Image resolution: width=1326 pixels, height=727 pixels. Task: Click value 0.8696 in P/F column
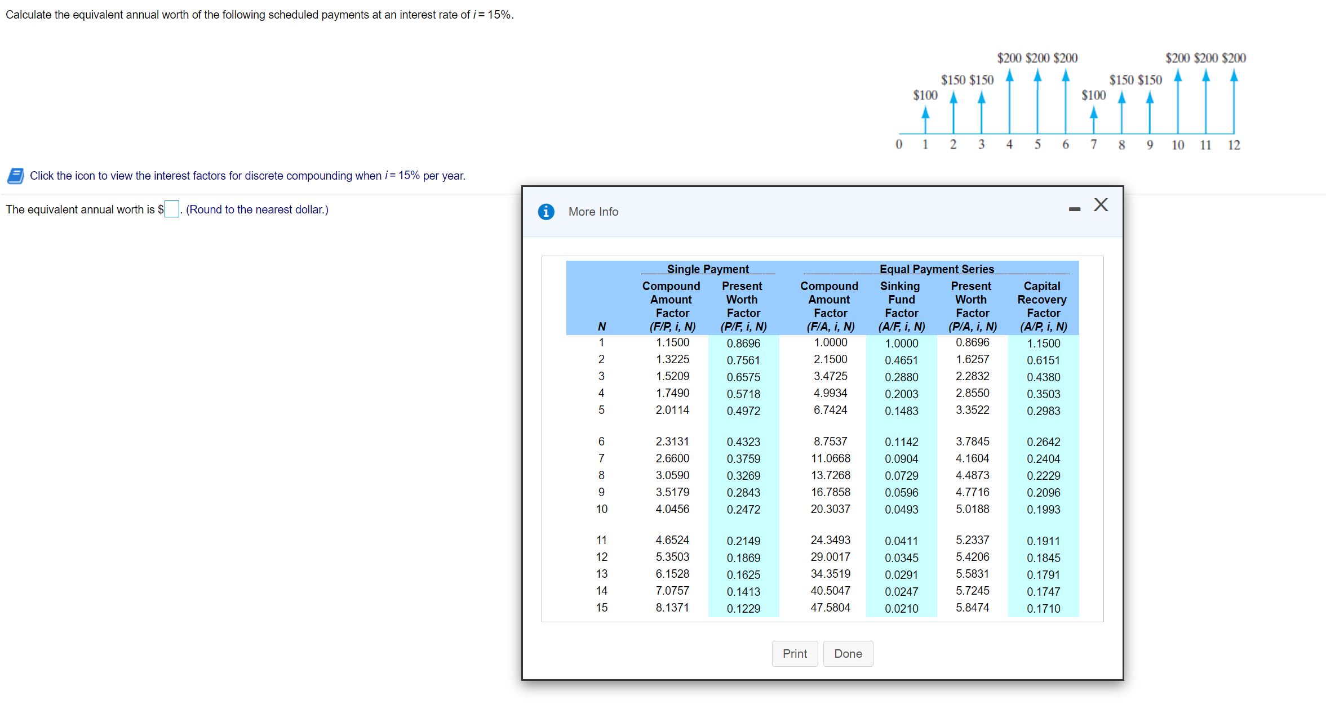(x=743, y=344)
